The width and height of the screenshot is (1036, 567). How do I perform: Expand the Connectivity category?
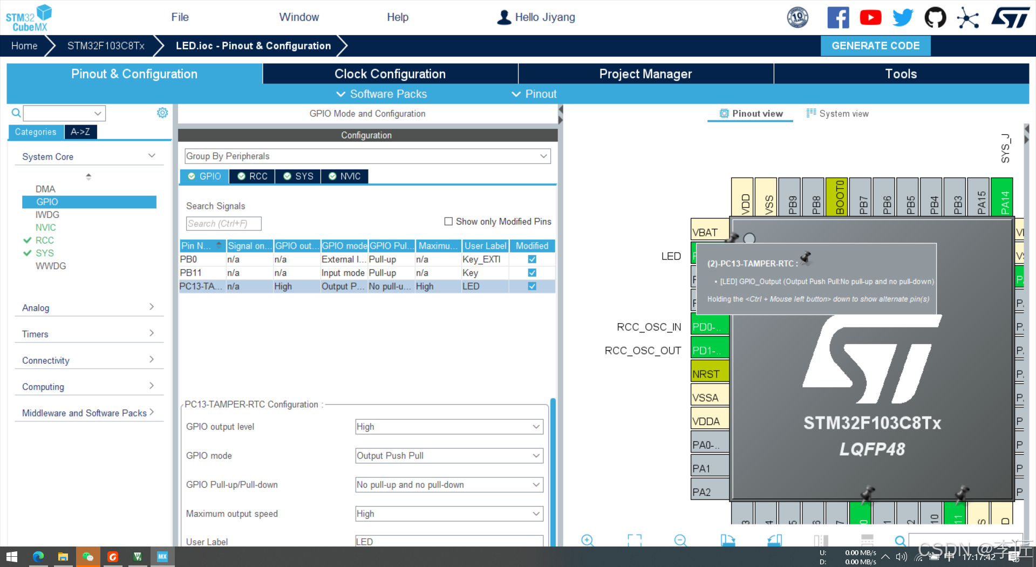coord(89,360)
